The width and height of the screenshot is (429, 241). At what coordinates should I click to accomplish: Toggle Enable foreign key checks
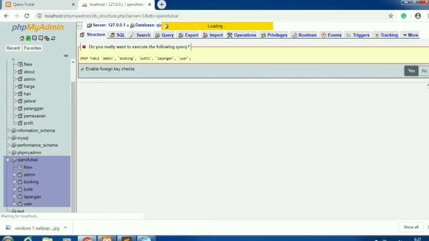coord(82,69)
